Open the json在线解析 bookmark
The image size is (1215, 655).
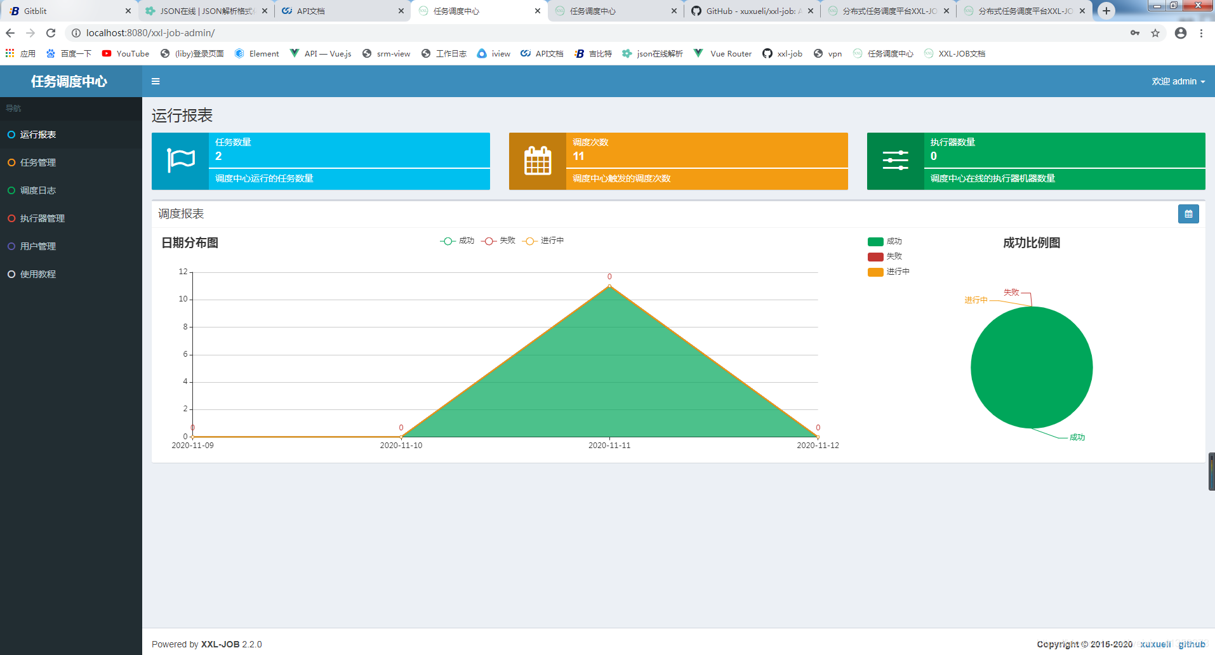pyautogui.click(x=653, y=54)
